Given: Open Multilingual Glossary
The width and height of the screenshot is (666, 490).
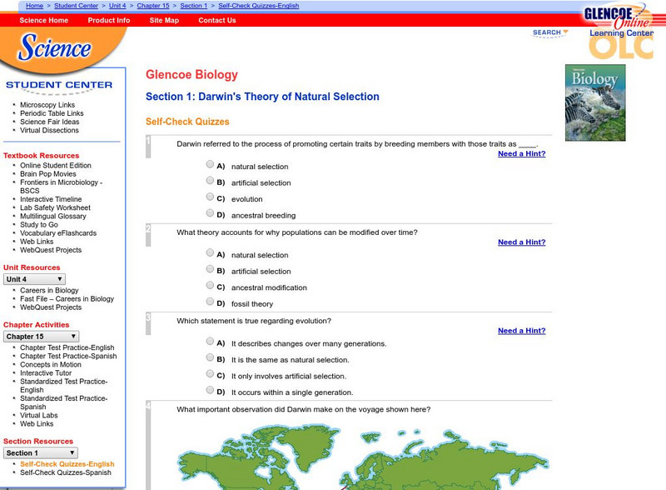Looking at the screenshot, I should click(x=53, y=216).
